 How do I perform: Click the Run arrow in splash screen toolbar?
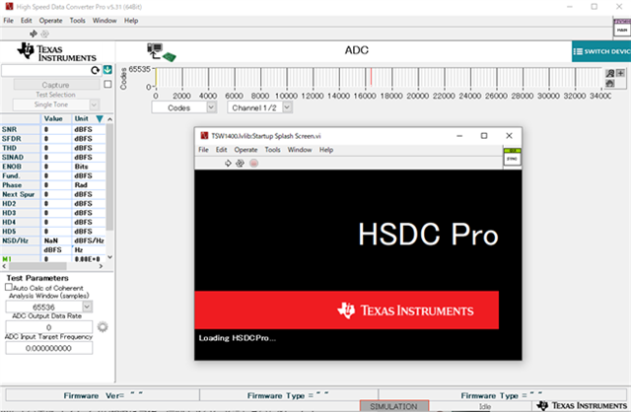coord(228,163)
